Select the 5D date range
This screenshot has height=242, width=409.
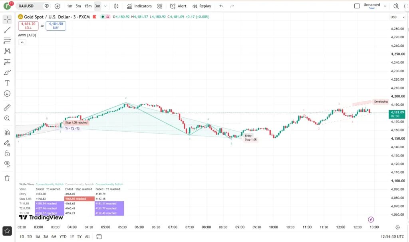point(30,236)
